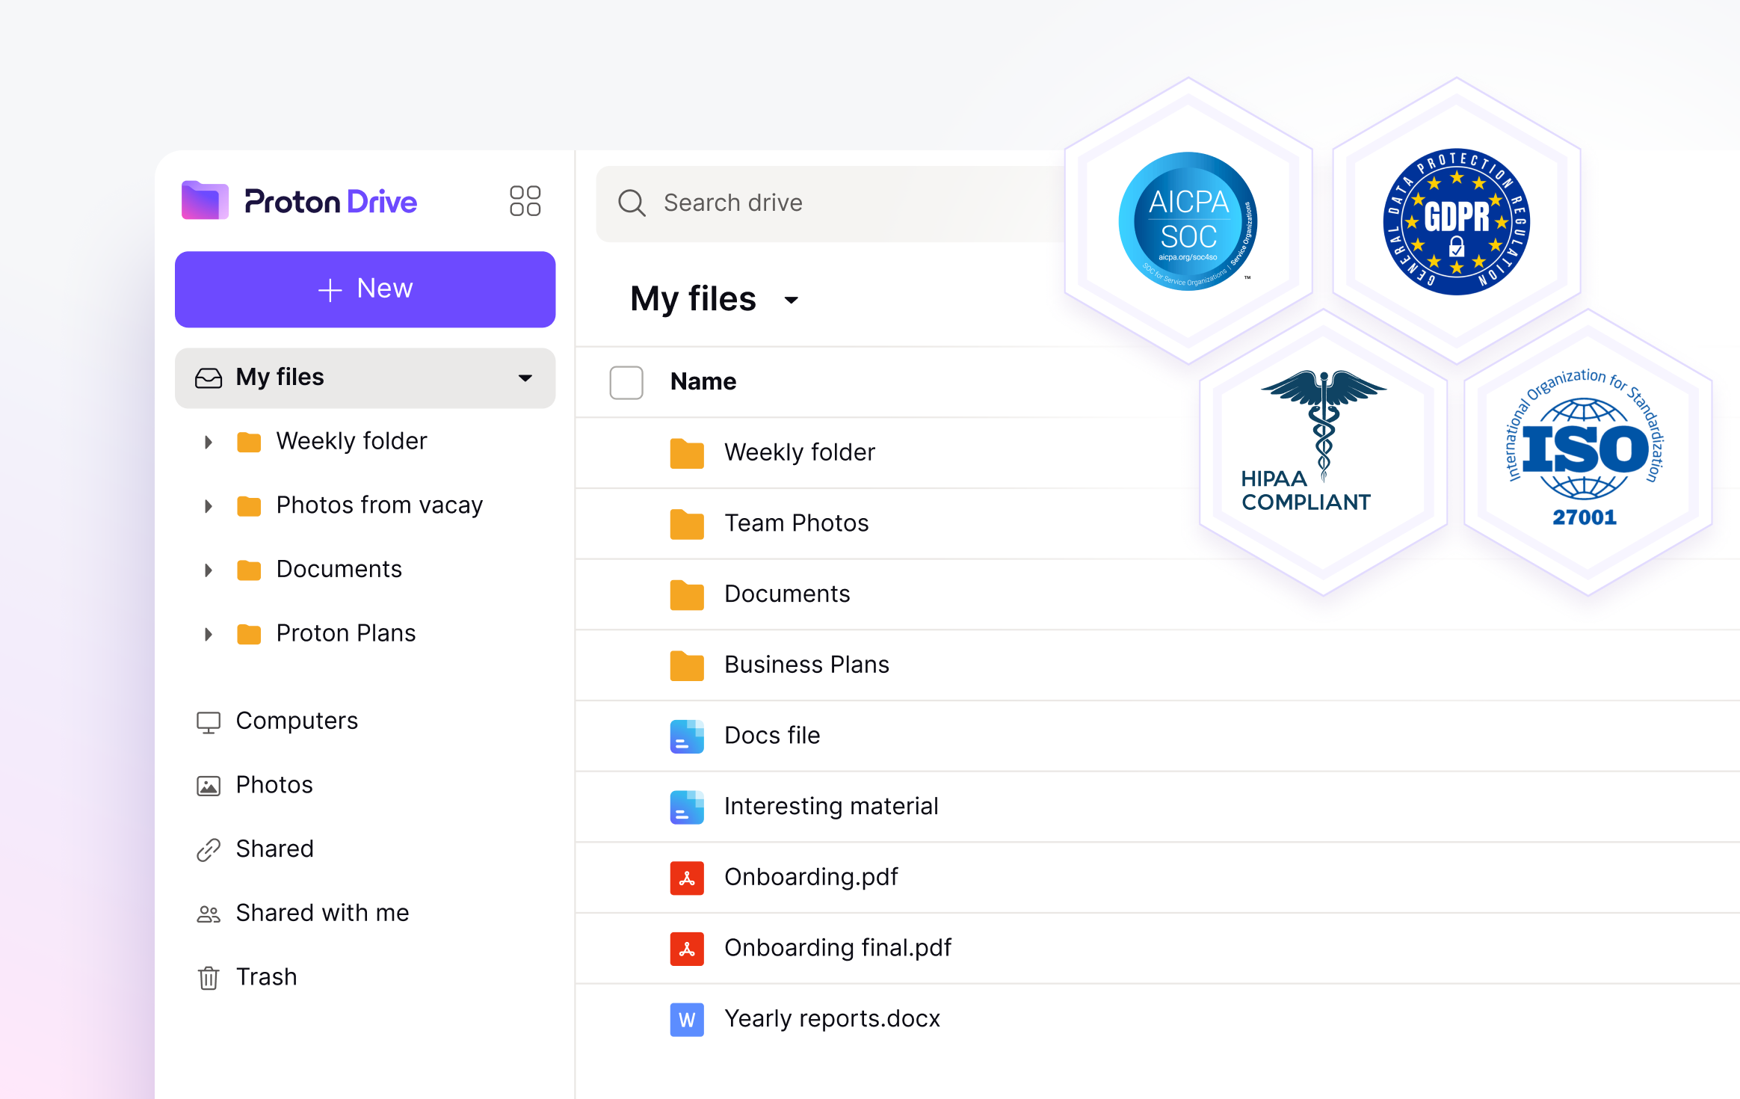
Task: Click the search magnifier icon
Action: [632, 203]
